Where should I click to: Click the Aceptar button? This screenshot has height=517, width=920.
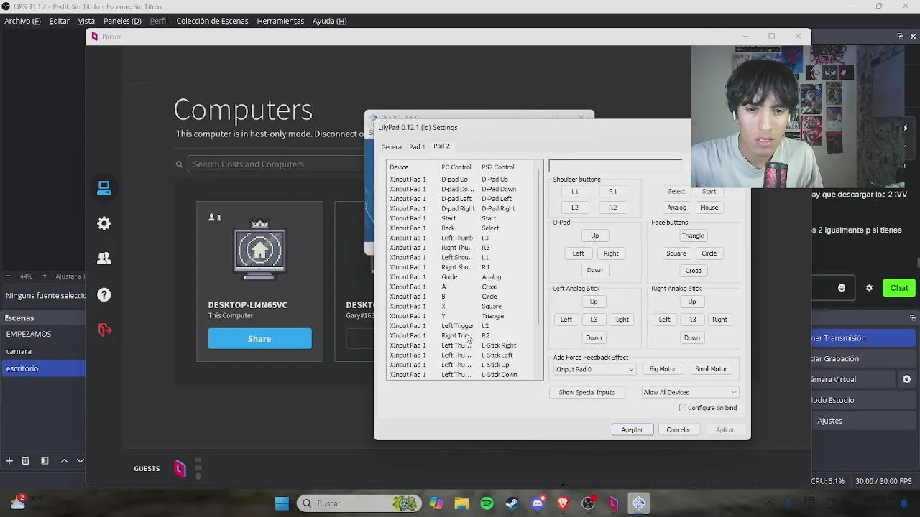[x=632, y=429]
